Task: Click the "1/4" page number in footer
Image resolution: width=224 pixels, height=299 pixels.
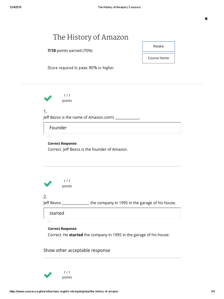Action: click(213, 291)
